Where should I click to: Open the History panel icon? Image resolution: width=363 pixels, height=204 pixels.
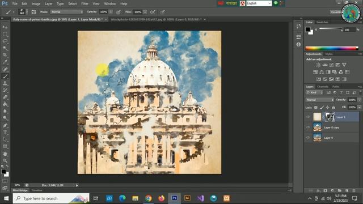(x=298, y=26)
